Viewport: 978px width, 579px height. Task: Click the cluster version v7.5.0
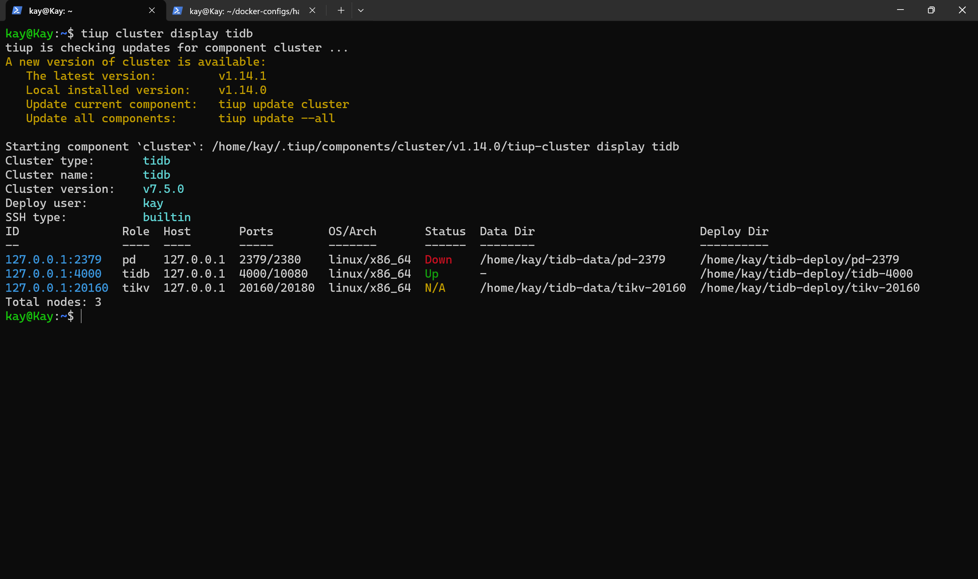pos(164,189)
